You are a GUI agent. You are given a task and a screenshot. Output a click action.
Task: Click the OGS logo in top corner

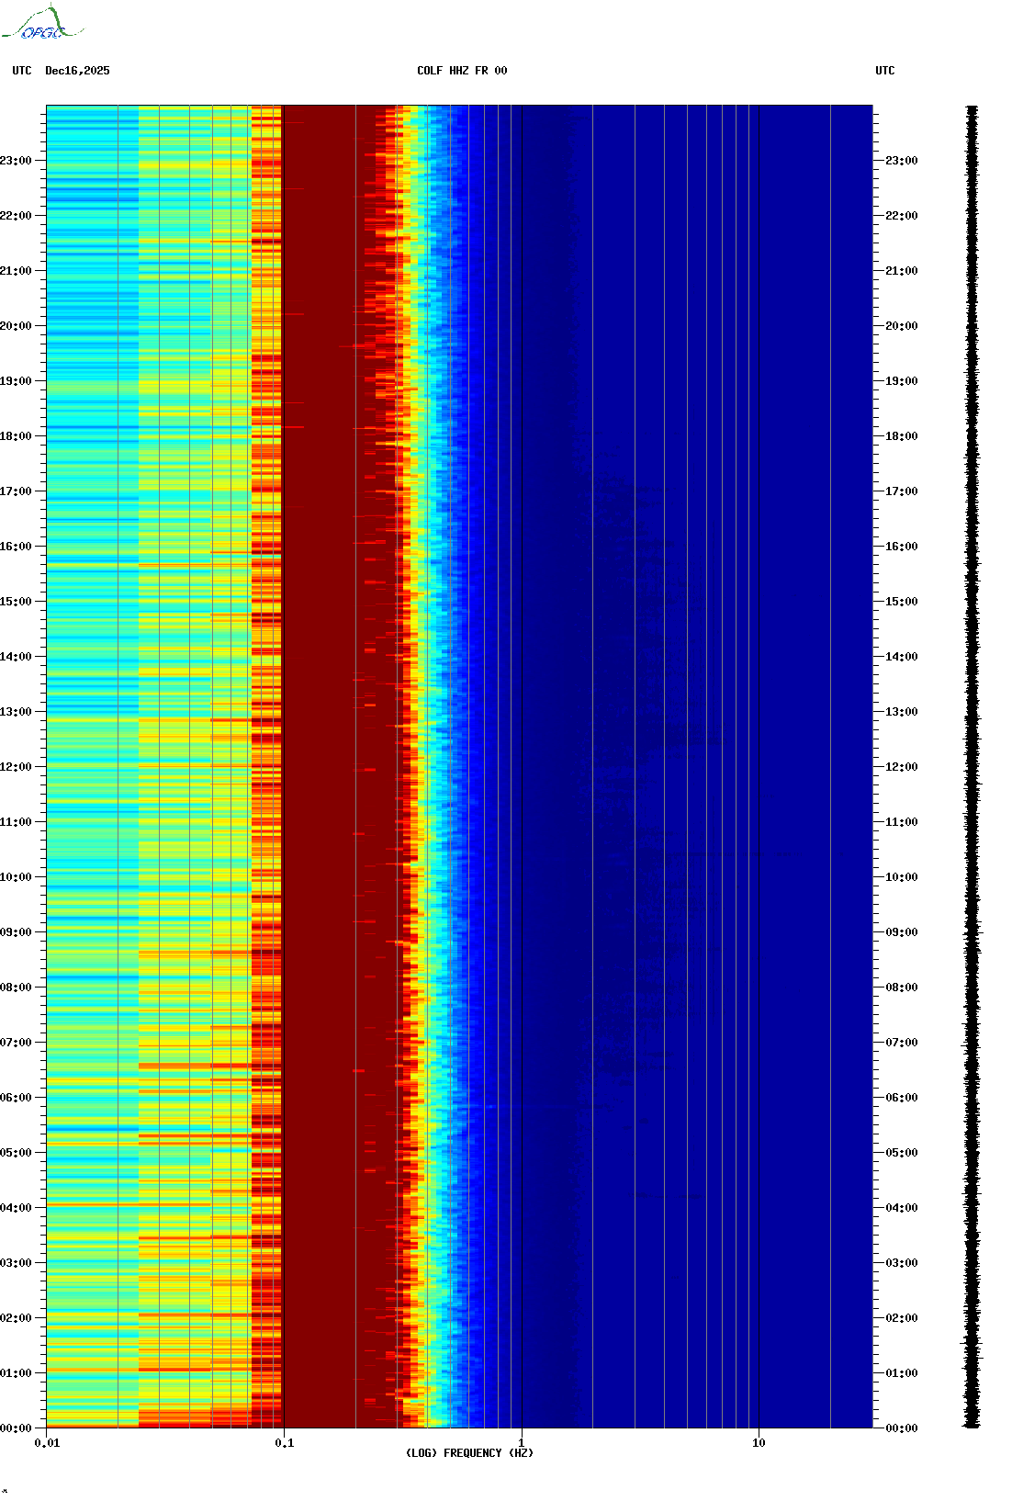[x=41, y=24]
